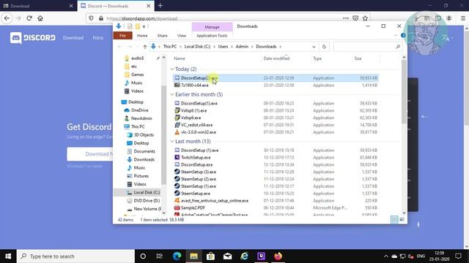This screenshot has height=263, width=469.
Task: Open notification action center
Action: tap(458, 256)
